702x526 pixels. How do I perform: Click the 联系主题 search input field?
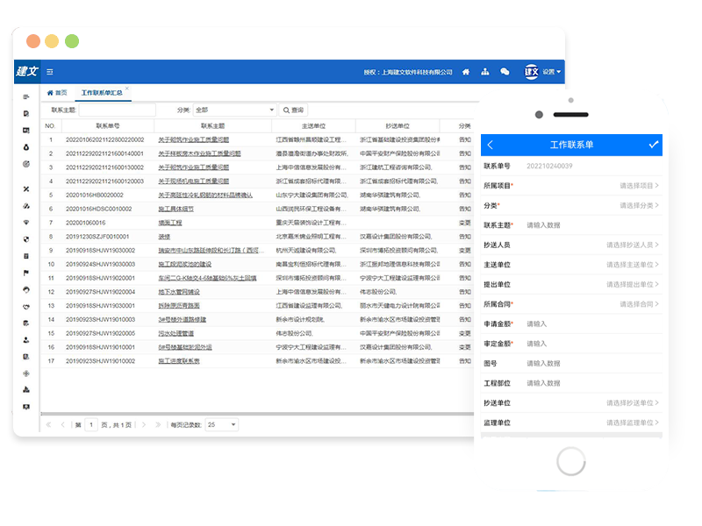pos(118,110)
